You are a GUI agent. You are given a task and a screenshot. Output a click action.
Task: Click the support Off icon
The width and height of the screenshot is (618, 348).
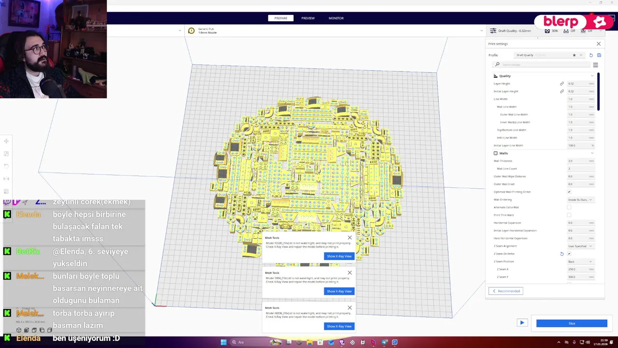coord(565,30)
